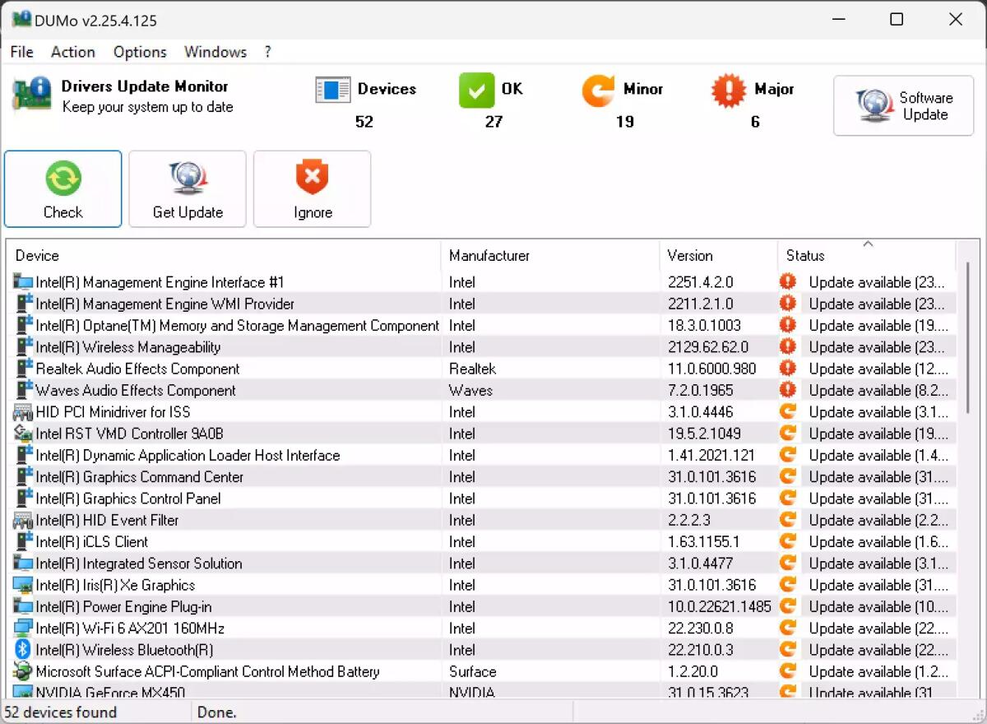Click the sort chevron on the Status column
Image resolution: width=987 pixels, height=724 pixels.
coord(868,244)
